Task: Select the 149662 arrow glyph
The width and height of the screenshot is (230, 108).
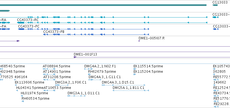Action: tap(214, 85)
